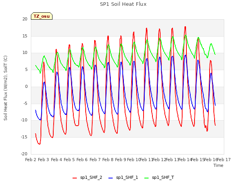The width and height of the screenshot is (247, 185).
Task: Click the Feb 8 x-axis tick label
Action: (x=108, y=160)
